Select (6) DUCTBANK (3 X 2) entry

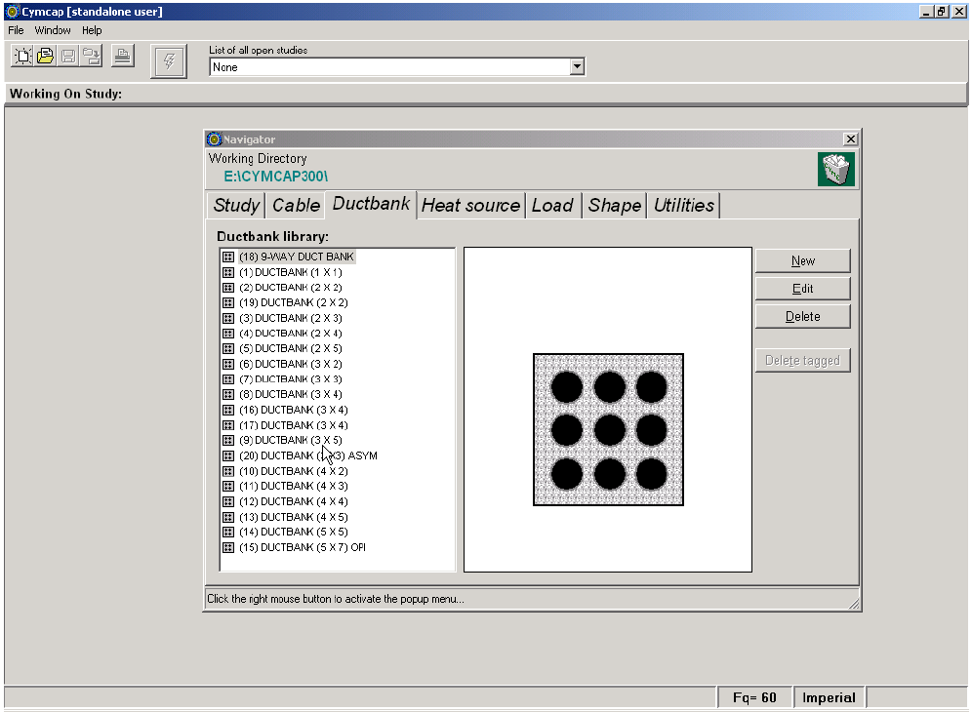tap(291, 364)
